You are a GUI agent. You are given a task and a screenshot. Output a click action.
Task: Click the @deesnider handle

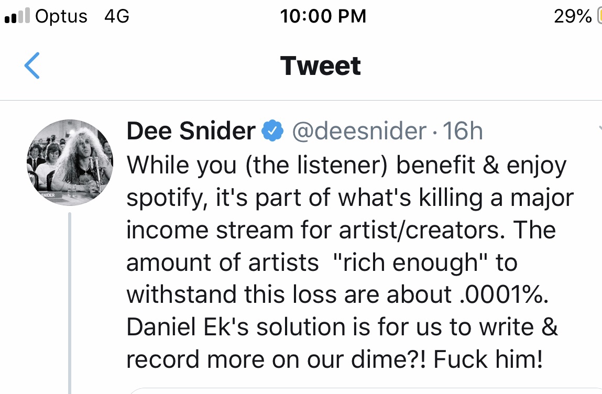pos(358,132)
